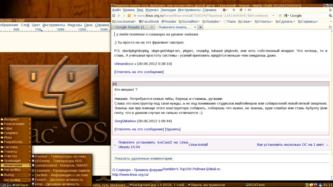Open the Linux bookmarks folder dropdown
The width and height of the screenshot is (333, 187).
pyautogui.click(x=245, y=21)
